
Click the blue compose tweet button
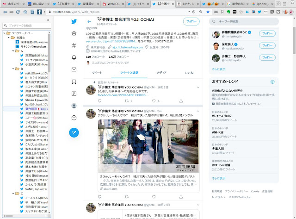coord(74,132)
